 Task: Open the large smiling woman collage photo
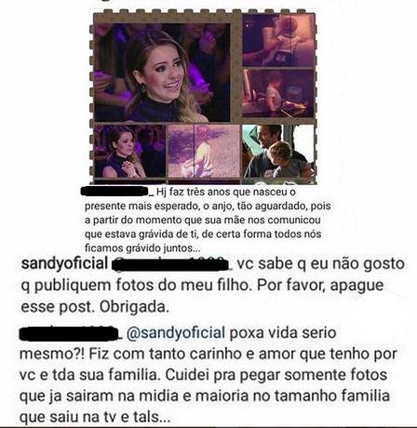click(x=162, y=73)
